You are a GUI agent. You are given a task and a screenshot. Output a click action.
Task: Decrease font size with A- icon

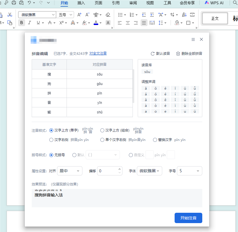click(x=87, y=15)
